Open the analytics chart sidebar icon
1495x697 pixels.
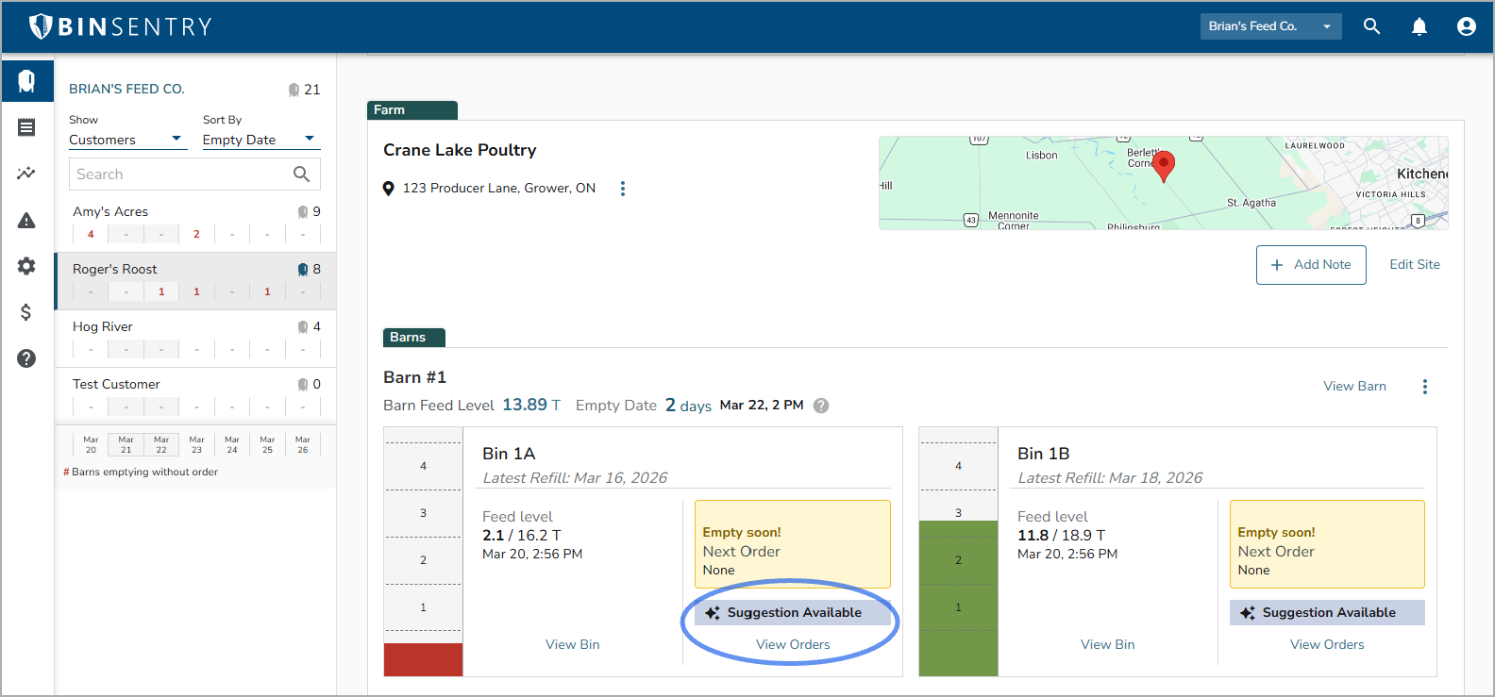tap(26, 174)
